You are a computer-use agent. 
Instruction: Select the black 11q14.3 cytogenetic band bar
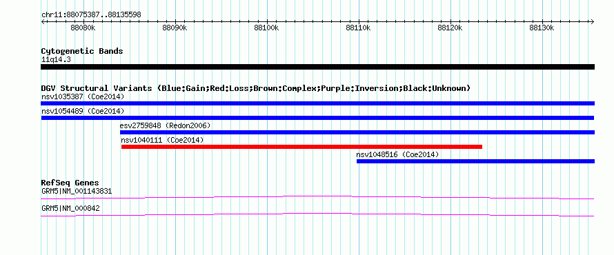tap(317, 67)
